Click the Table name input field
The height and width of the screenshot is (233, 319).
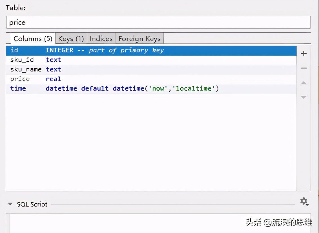pyautogui.click(x=158, y=23)
